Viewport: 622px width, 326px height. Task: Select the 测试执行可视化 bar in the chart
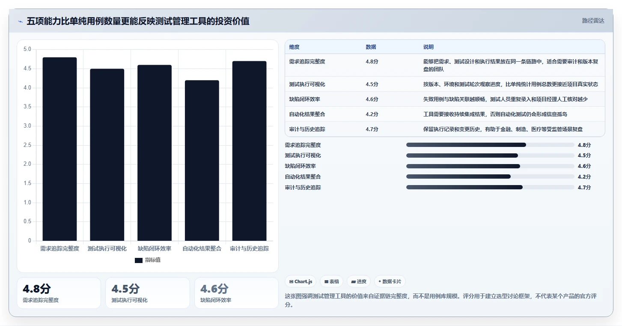pos(107,155)
